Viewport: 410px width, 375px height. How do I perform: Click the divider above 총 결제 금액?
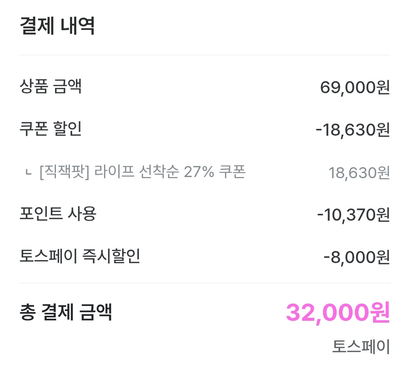pyautogui.click(x=205, y=283)
